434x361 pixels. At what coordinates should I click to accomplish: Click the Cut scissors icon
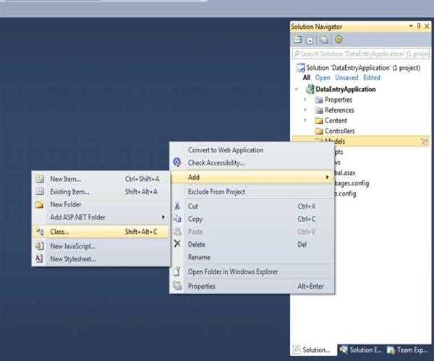(x=177, y=206)
